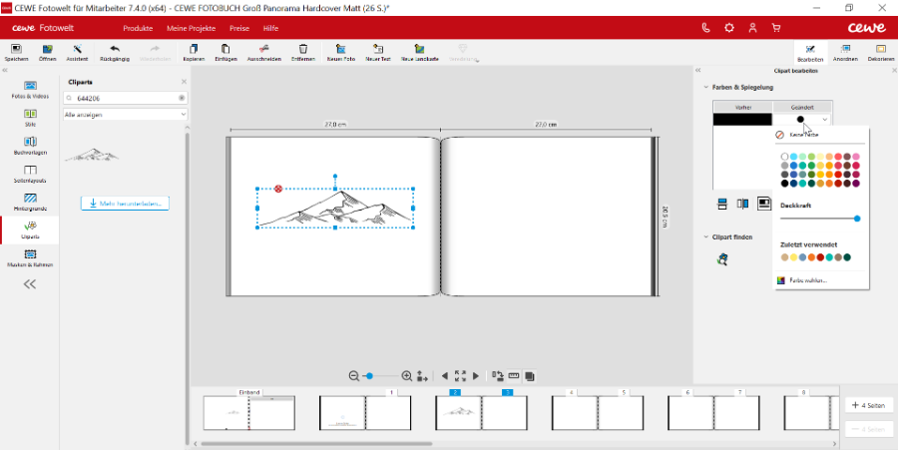Open the Meine Projekte menu
Viewport: 898px width, 450px height.
pyautogui.click(x=191, y=28)
